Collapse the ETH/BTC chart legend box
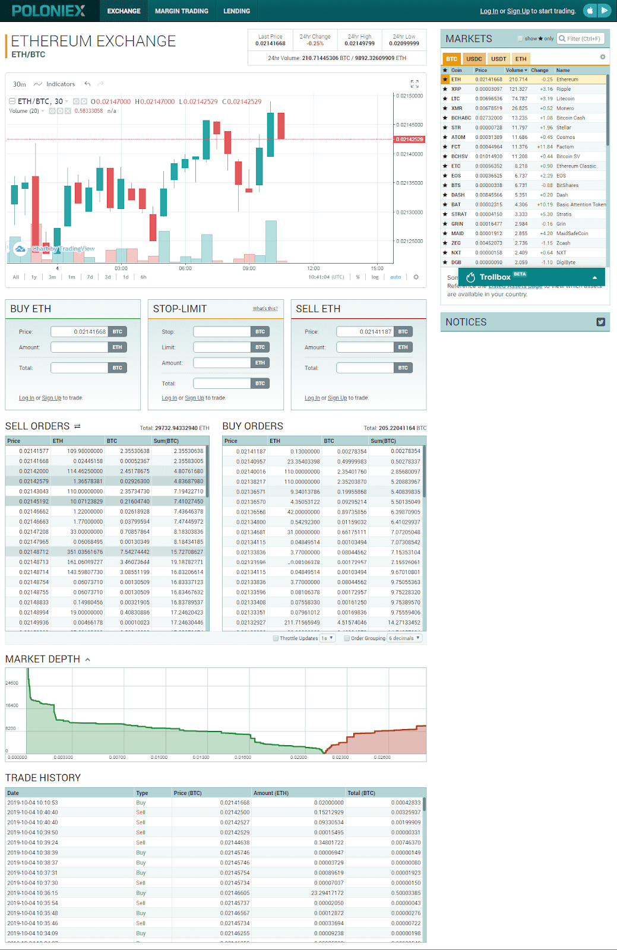This screenshot has height=950, width=617. point(12,102)
